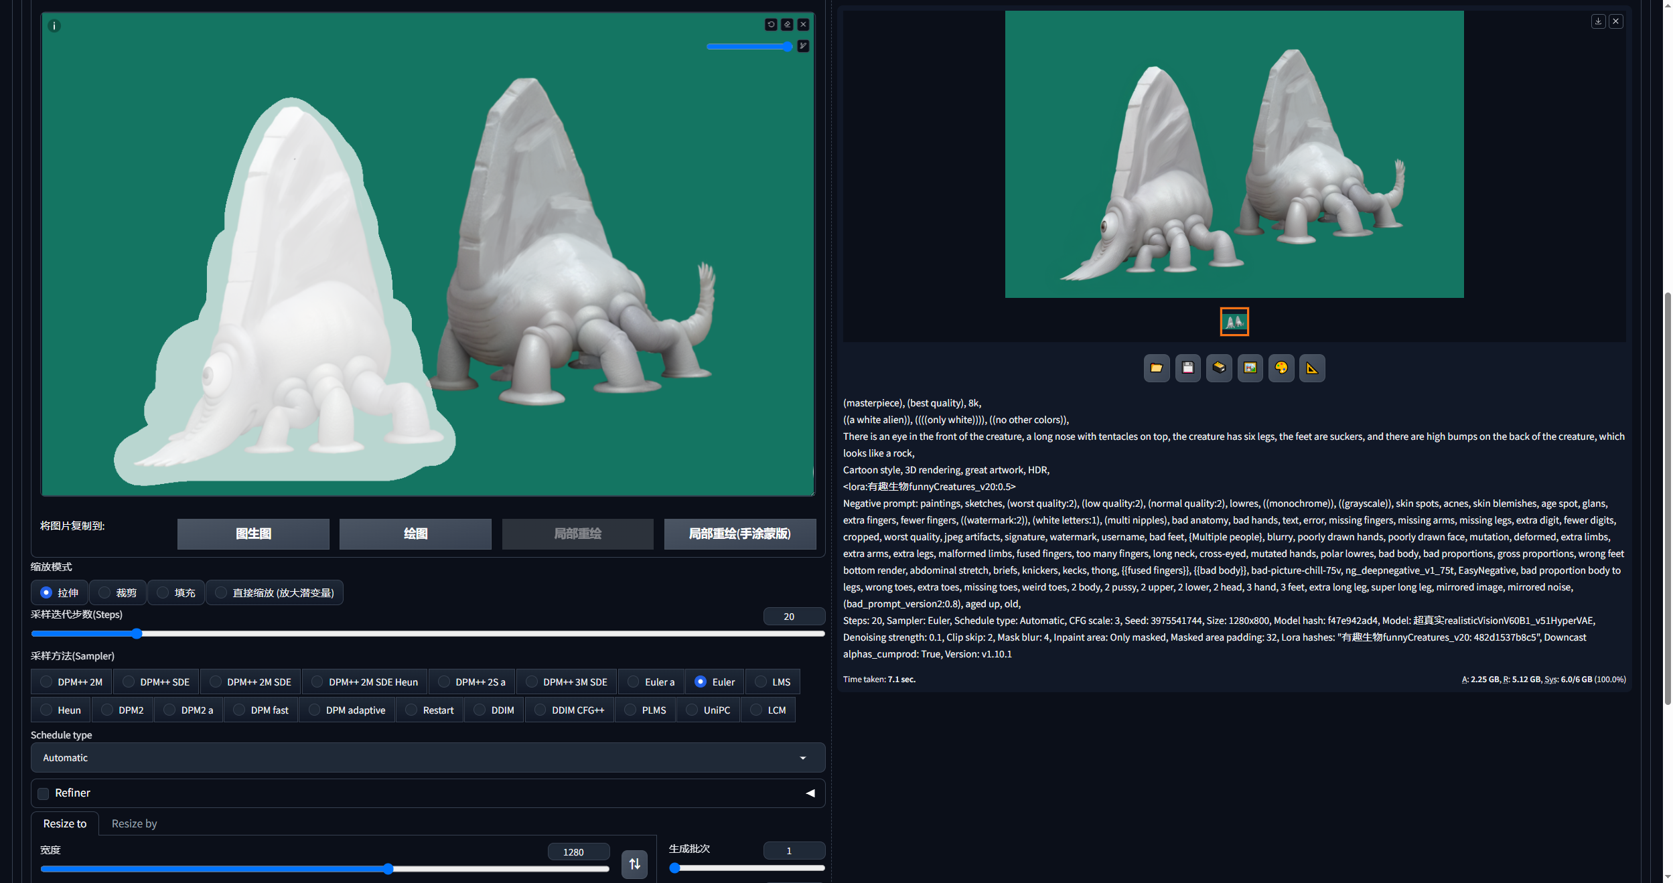Expand the Refiner section arrow
Image resolution: width=1673 pixels, height=883 pixels.
pyautogui.click(x=810, y=793)
